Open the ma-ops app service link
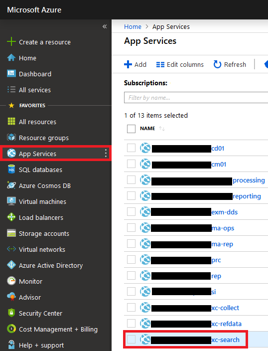This screenshot has height=351, width=268. [223, 228]
